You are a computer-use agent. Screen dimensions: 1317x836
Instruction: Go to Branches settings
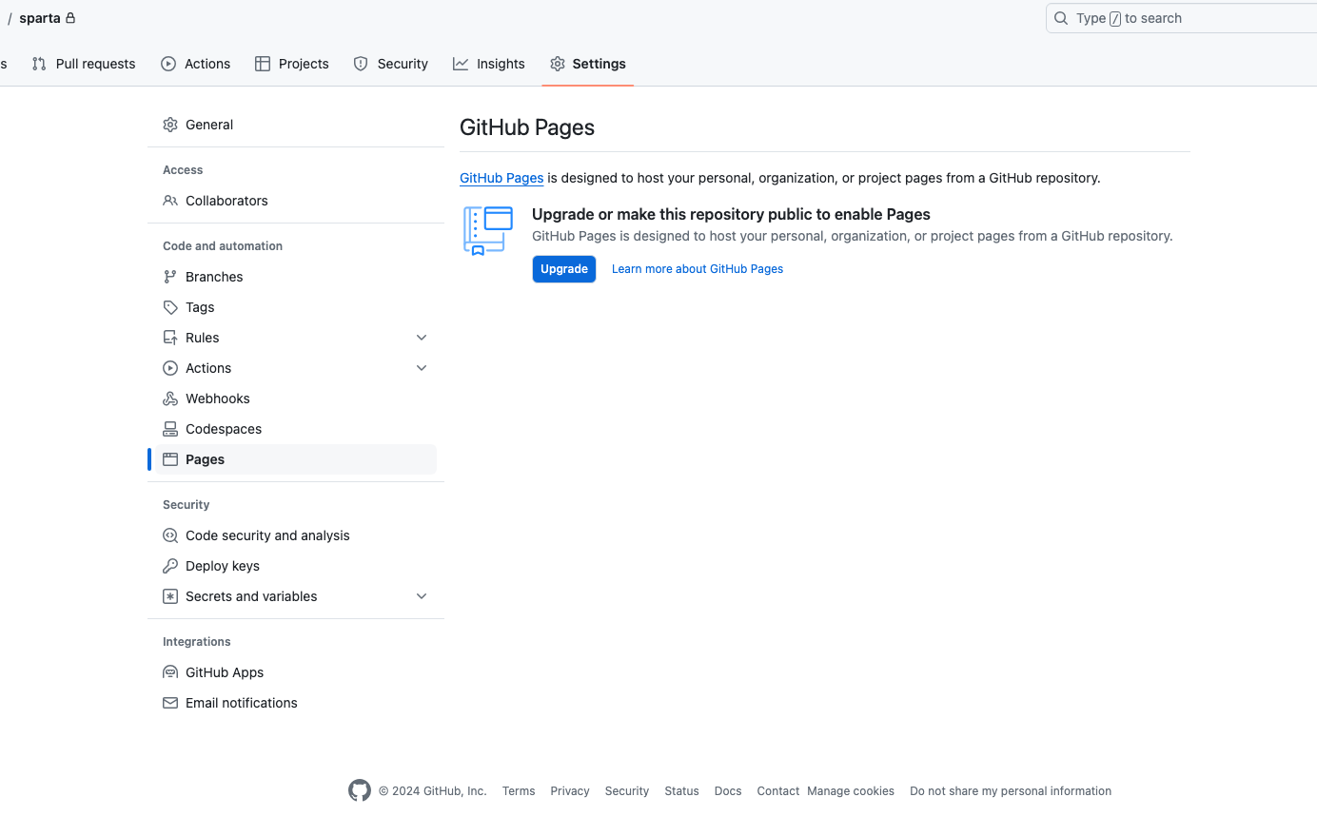296,277
